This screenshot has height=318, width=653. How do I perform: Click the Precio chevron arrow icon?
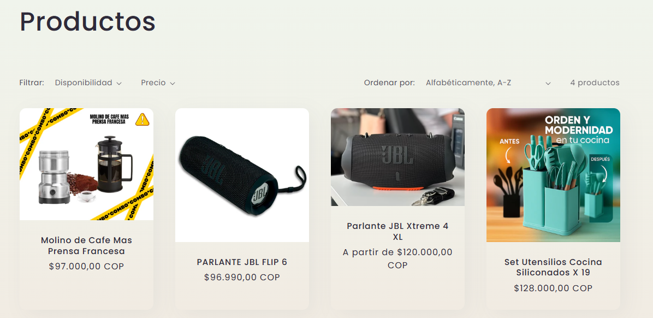[x=173, y=84]
